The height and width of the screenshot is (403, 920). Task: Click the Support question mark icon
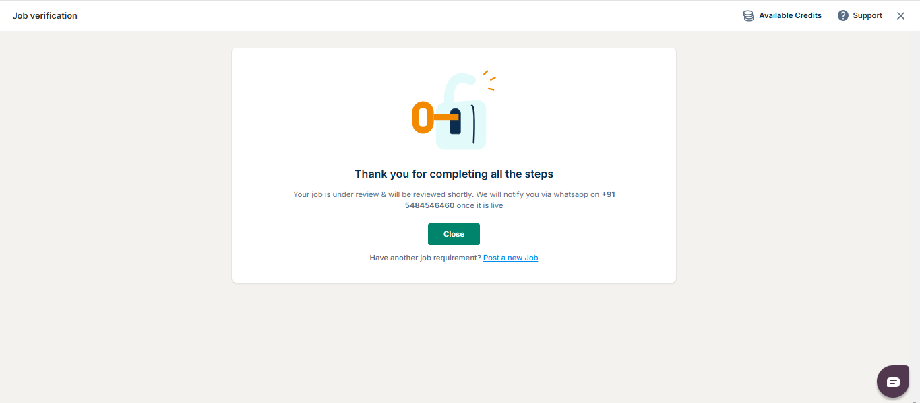[843, 15]
